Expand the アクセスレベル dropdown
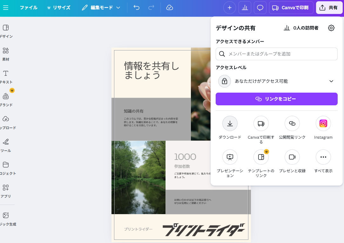The width and height of the screenshot is (344, 243). point(276,81)
